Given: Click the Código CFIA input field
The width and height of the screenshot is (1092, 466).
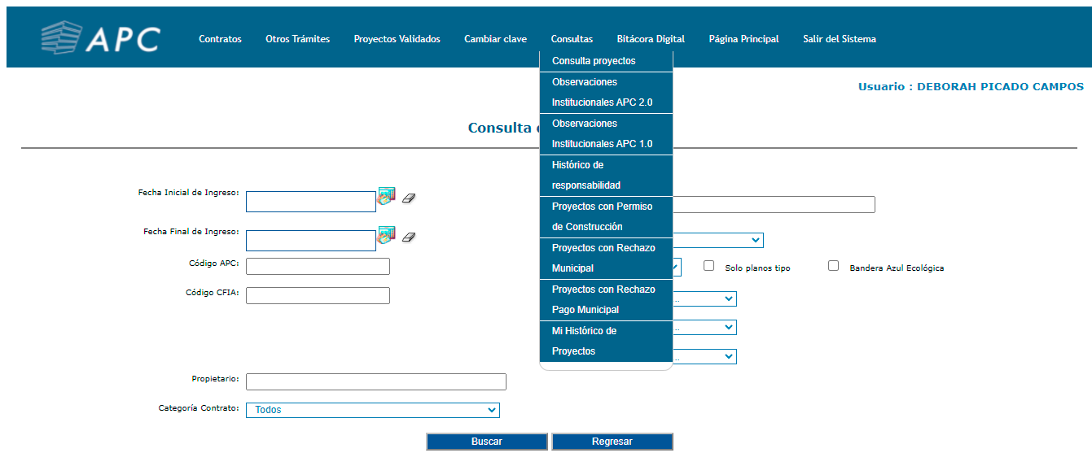Looking at the screenshot, I should coord(318,295).
